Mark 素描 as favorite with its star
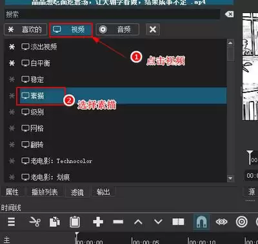The width and height of the screenshot is (258, 244). 12,96
